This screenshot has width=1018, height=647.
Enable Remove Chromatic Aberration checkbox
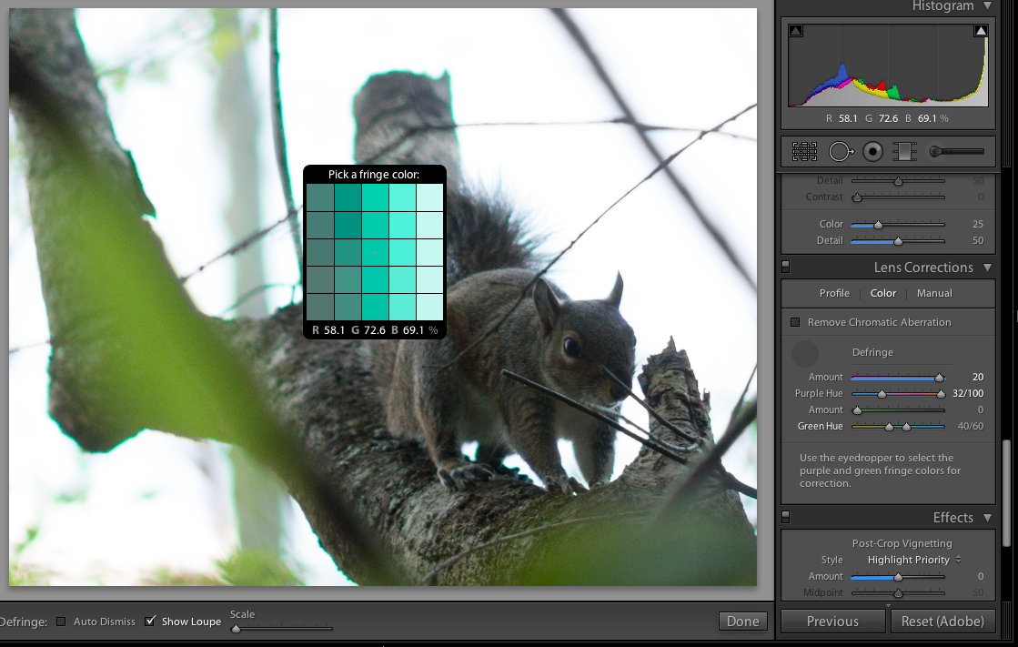point(795,322)
